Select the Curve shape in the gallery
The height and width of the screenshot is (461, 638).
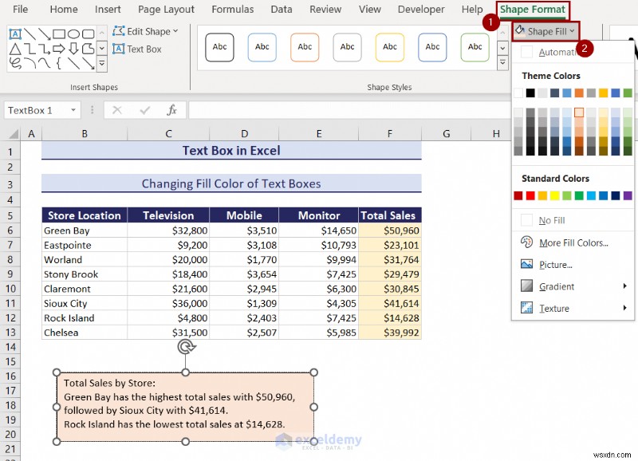pos(45,64)
